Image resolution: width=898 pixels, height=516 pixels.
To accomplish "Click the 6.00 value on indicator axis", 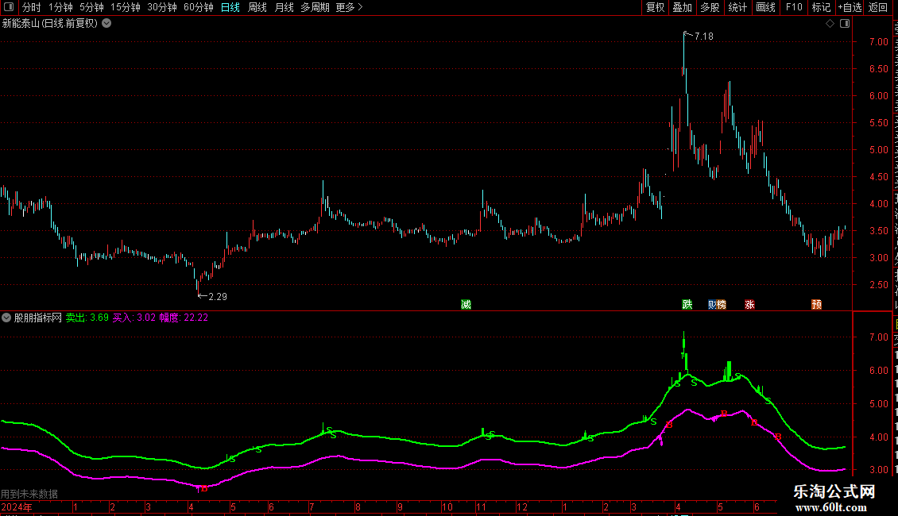I will point(878,370).
